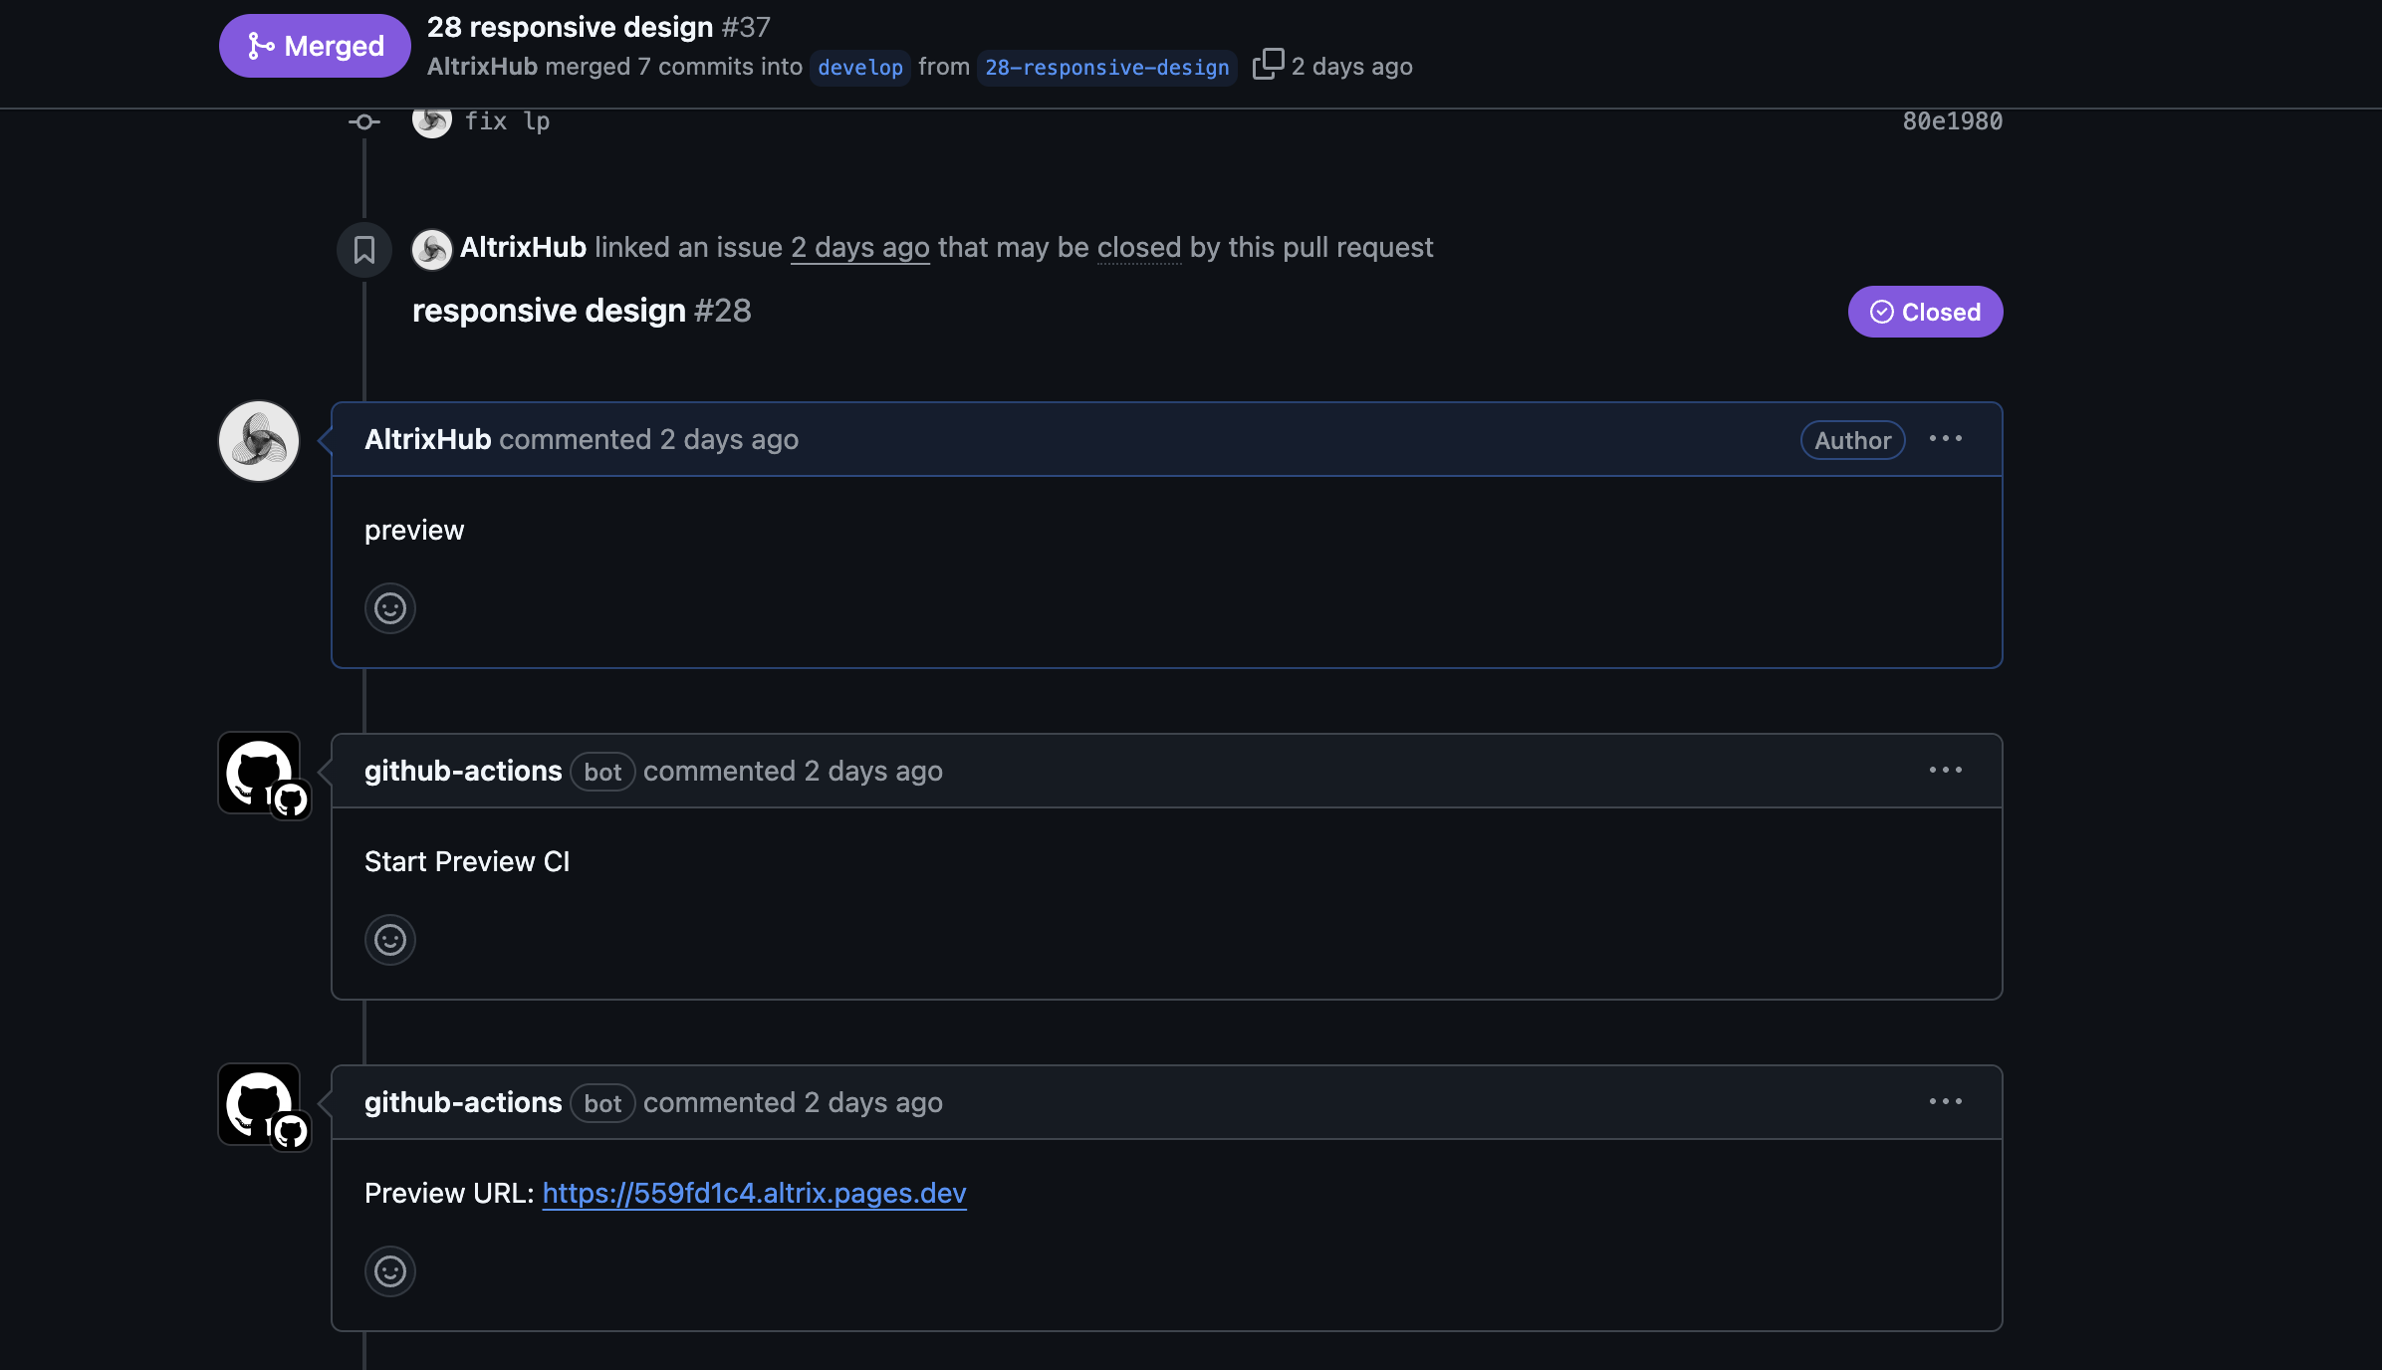Click the purple Merged status badge
Image resolution: width=2382 pixels, height=1370 pixels.
(x=315, y=46)
